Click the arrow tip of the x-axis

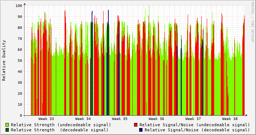pos(246,115)
